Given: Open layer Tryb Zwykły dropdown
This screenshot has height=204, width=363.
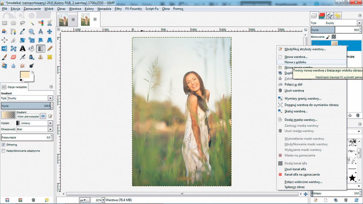Looking at the screenshot, I should point(359,23).
